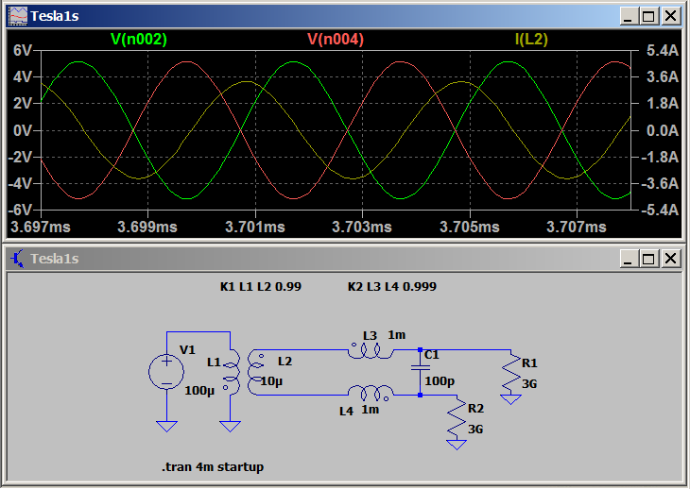Image resolution: width=690 pixels, height=489 pixels.
Task: Click the K2 L3 L4 0.999 directive
Action: tap(391, 286)
